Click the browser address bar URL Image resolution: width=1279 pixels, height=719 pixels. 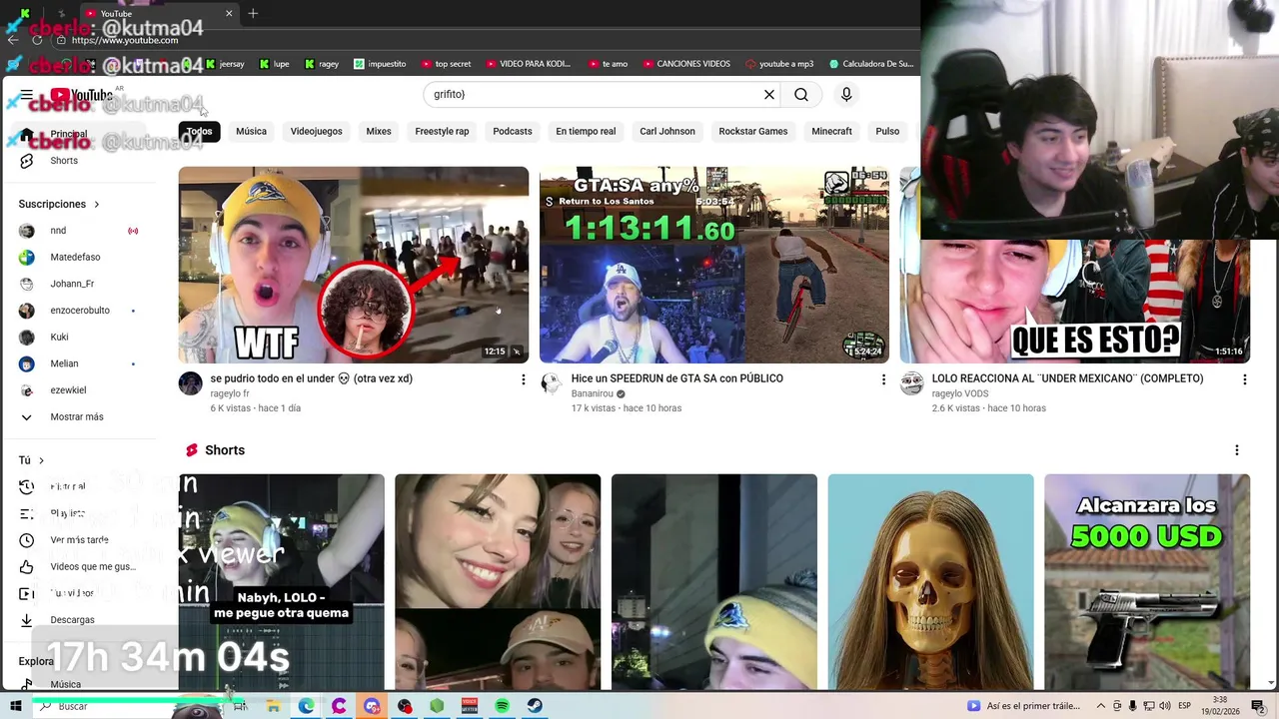[125, 40]
